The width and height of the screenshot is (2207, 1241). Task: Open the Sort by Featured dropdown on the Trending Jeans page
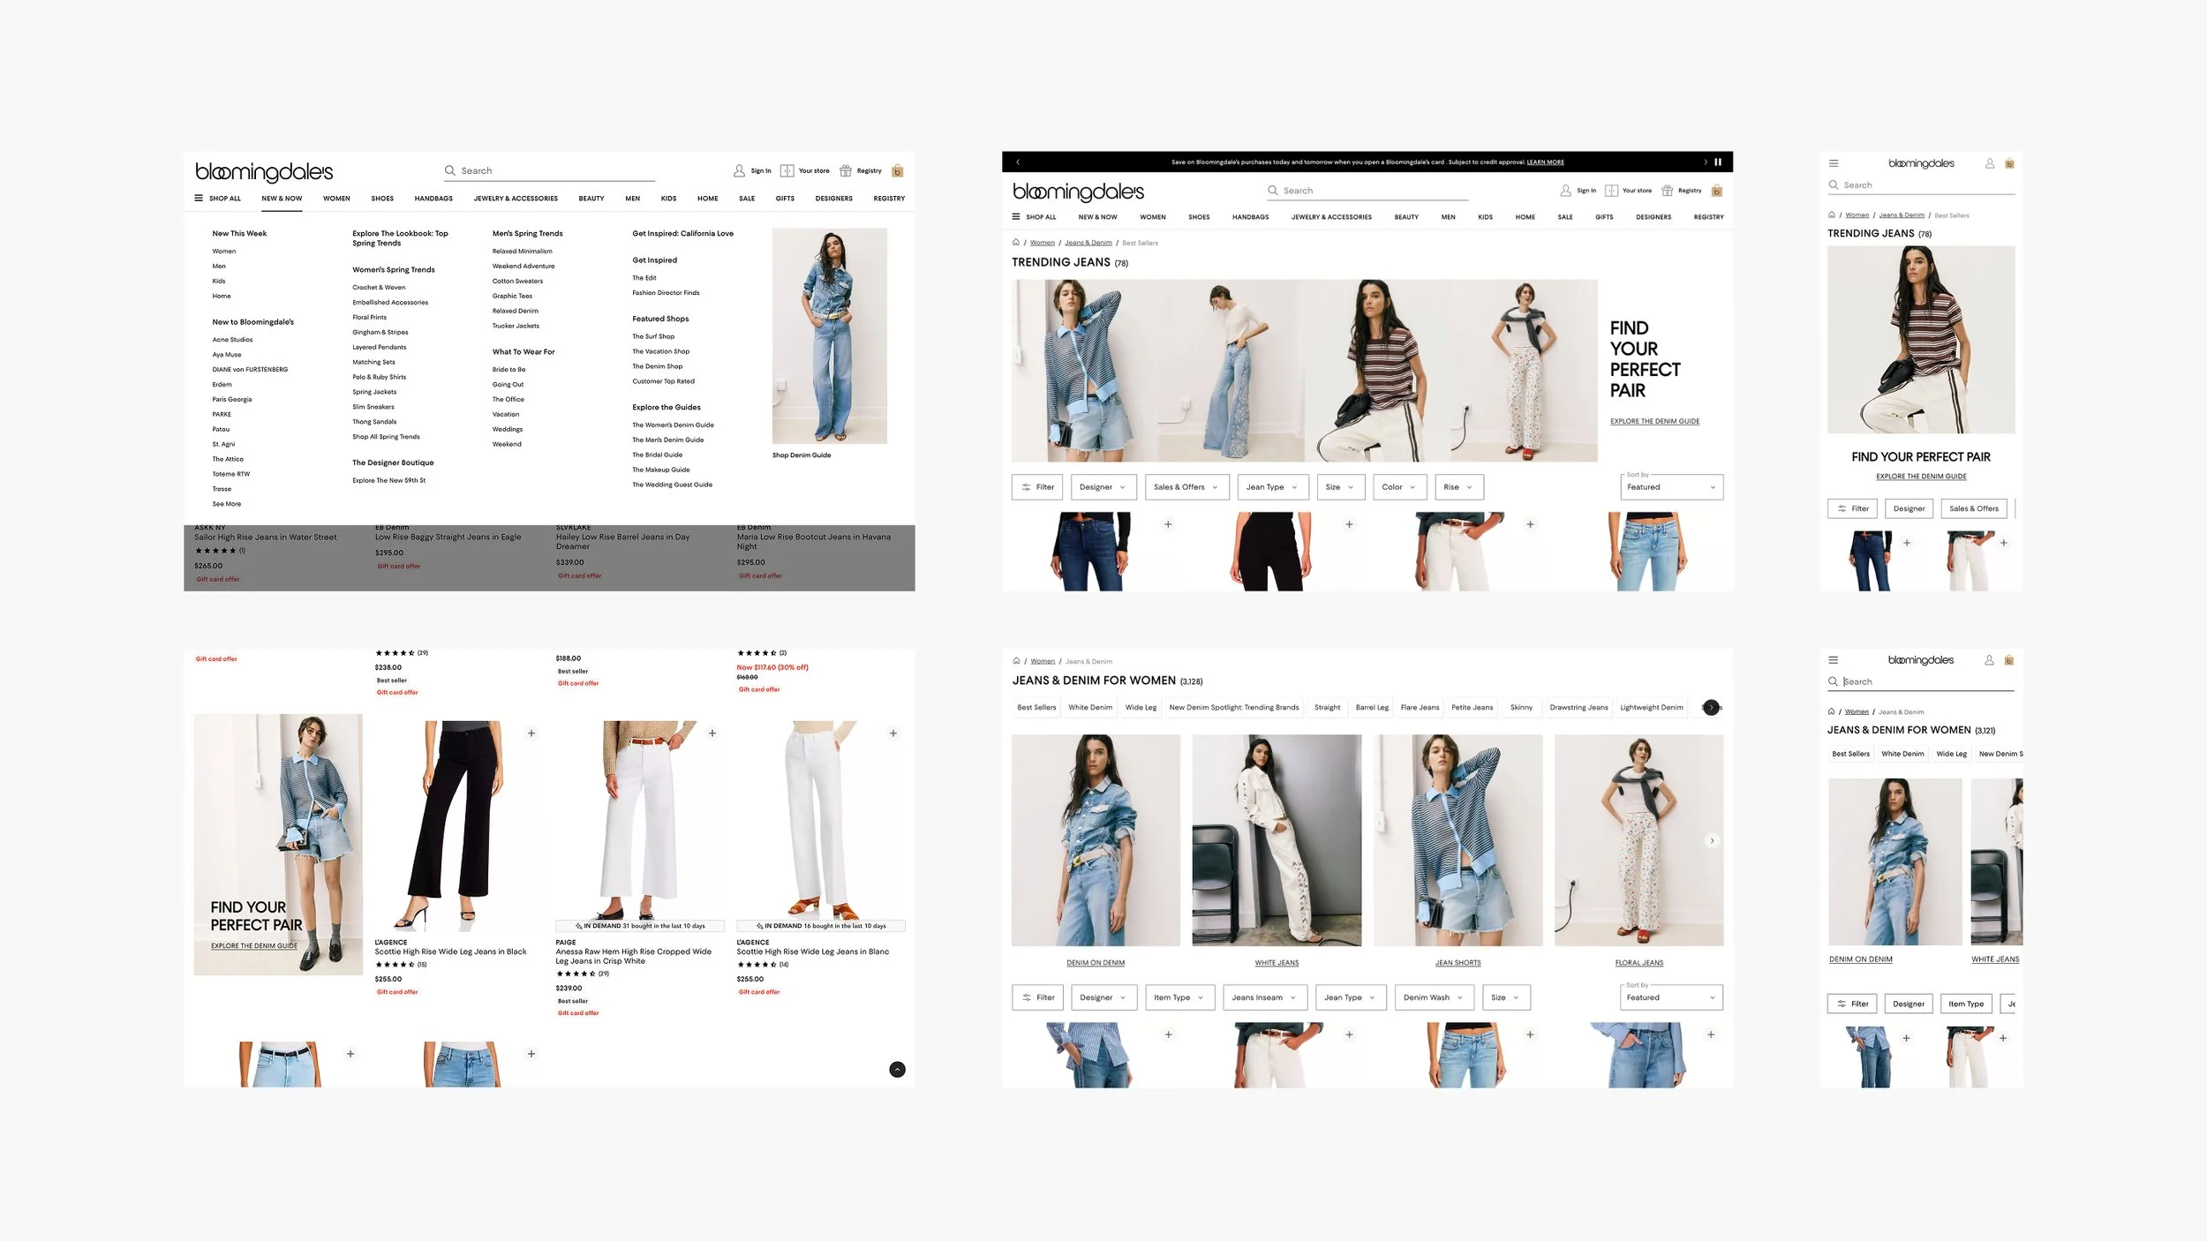pyautogui.click(x=1671, y=487)
